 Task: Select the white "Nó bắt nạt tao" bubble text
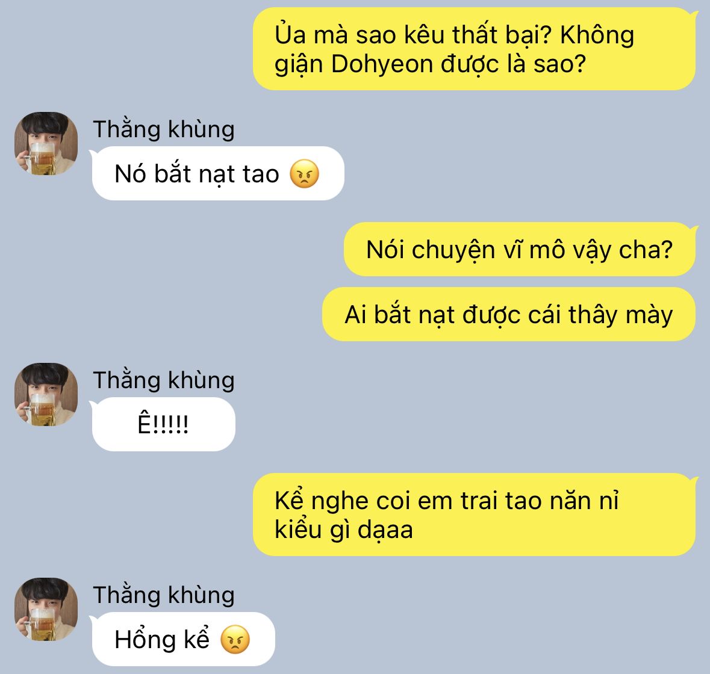click(x=197, y=174)
